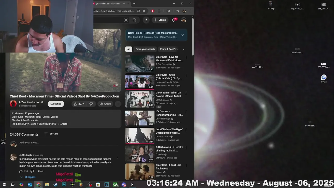
Task: Dislike the Macaroni Time video
Action: pyautogui.click(x=91, y=104)
